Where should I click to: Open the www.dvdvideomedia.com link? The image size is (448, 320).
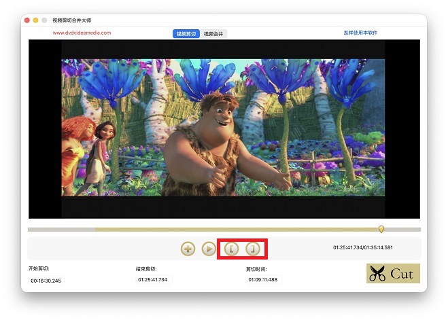pos(82,33)
